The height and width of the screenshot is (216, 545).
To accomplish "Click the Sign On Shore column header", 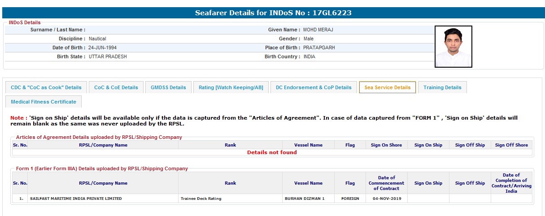I will tap(386, 145).
